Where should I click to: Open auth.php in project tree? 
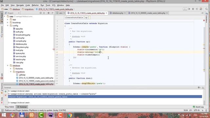[19, 32]
